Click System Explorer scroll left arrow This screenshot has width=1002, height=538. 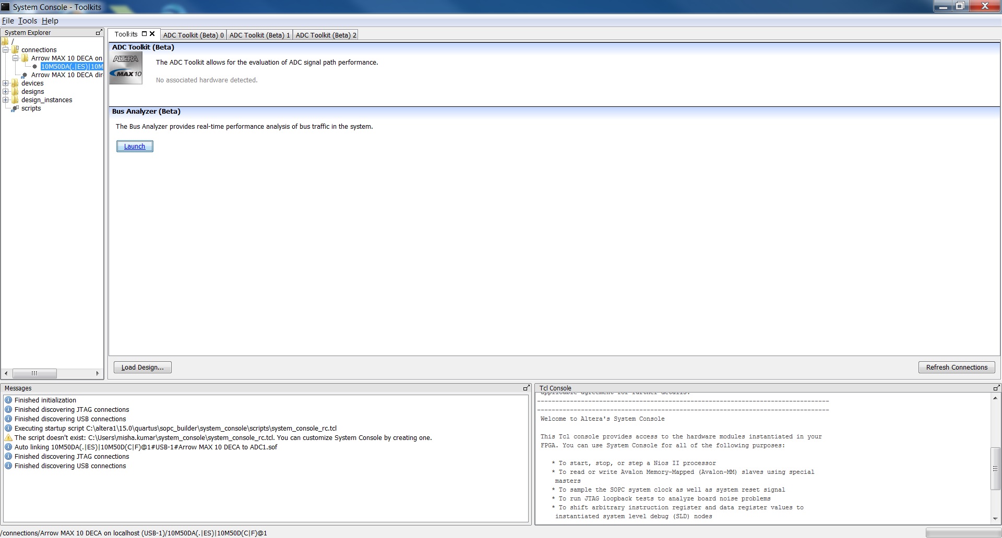(x=6, y=373)
